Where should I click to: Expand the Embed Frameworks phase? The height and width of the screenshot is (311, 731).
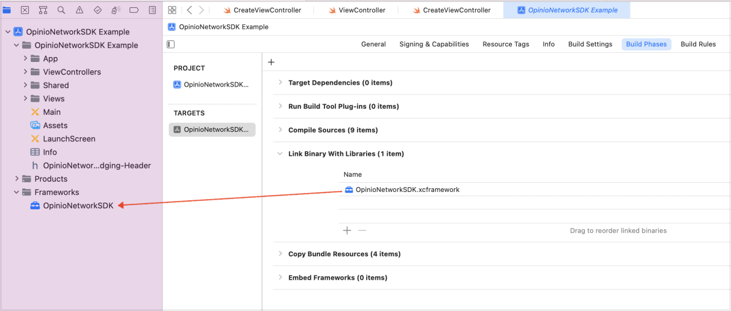pyautogui.click(x=280, y=277)
